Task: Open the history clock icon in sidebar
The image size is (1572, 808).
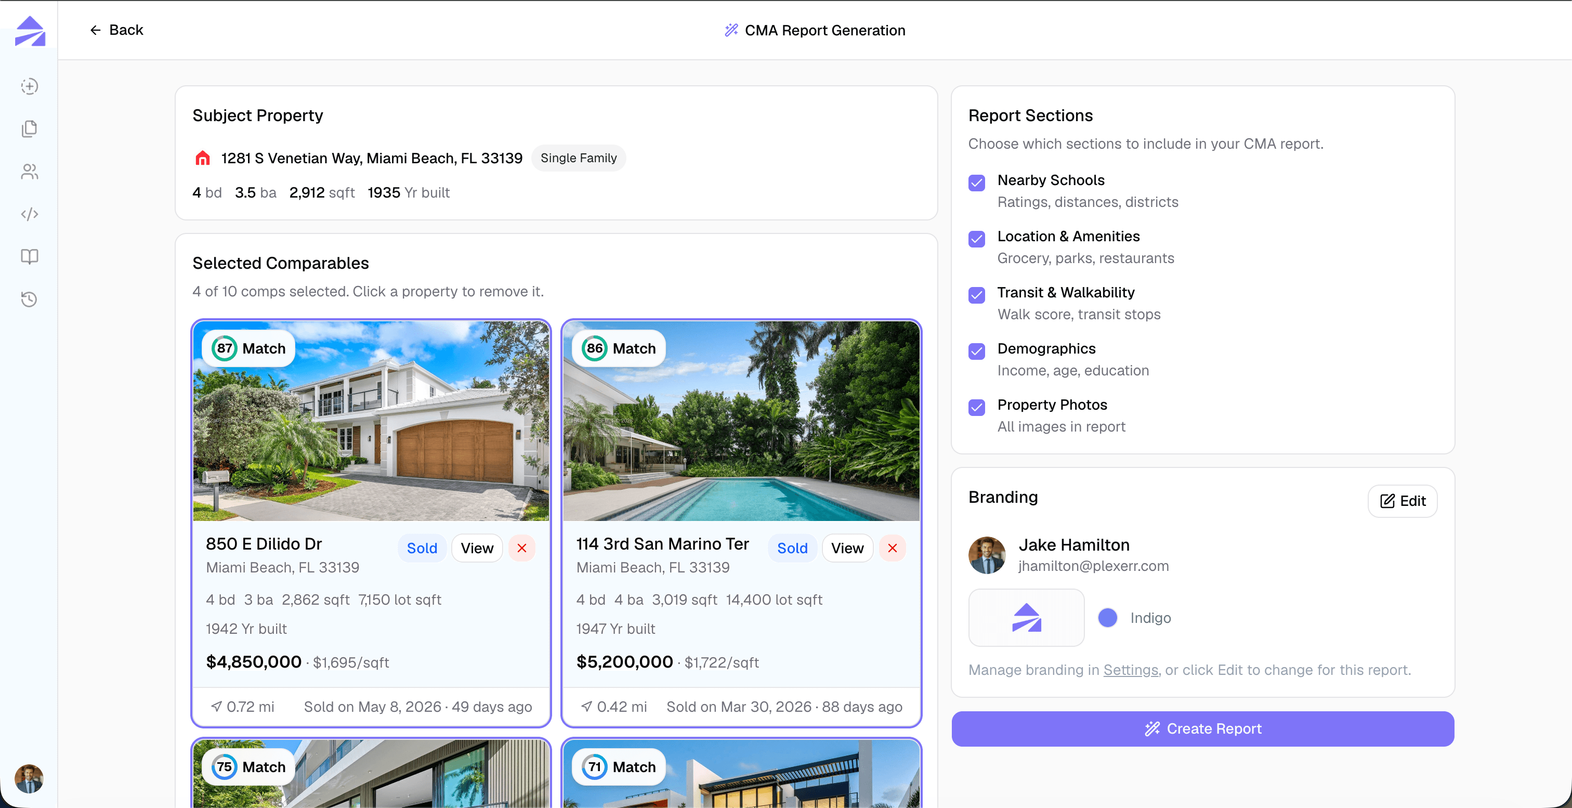Action: (29, 299)
